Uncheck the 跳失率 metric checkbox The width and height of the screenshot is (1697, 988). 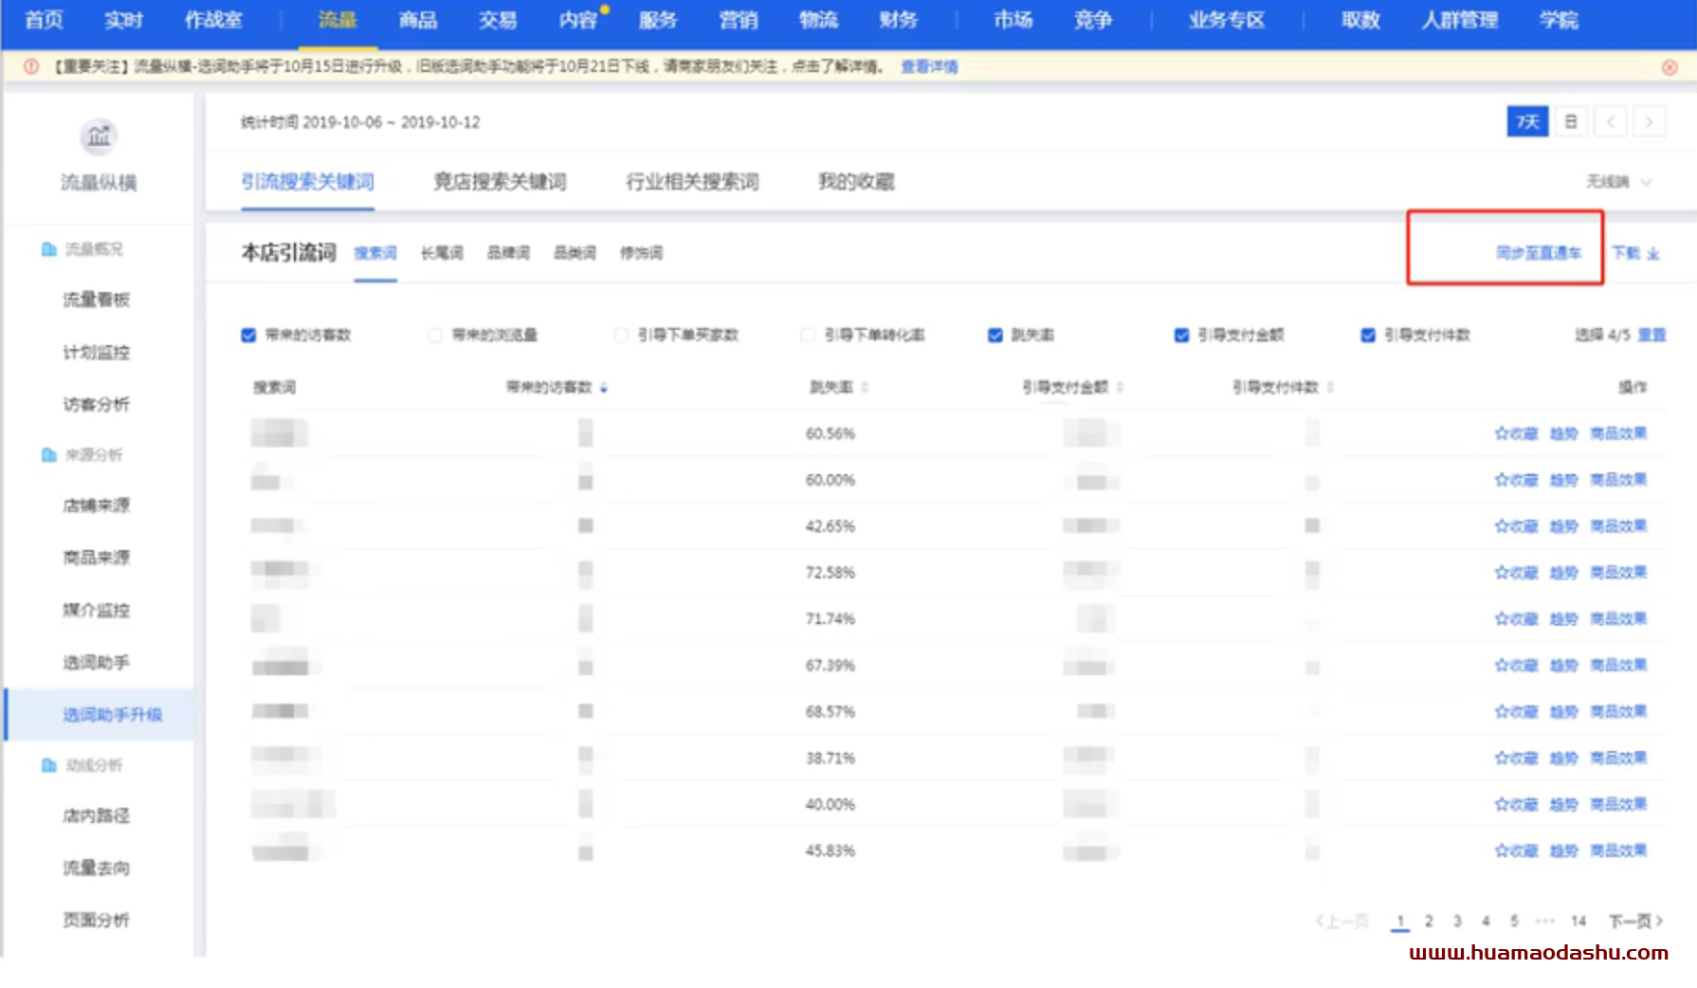(x=995, y=335)
